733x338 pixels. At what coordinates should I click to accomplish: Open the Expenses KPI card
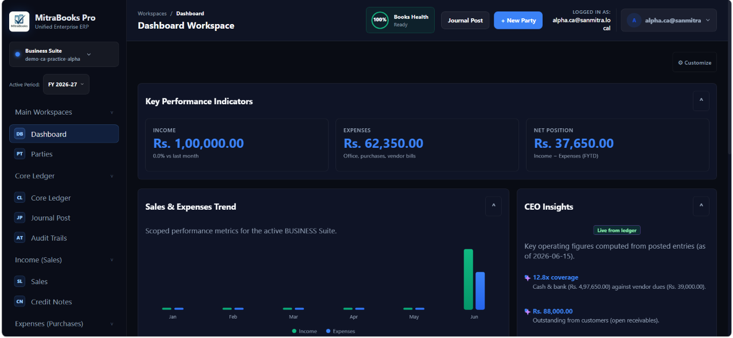click(x=427, y=145)
